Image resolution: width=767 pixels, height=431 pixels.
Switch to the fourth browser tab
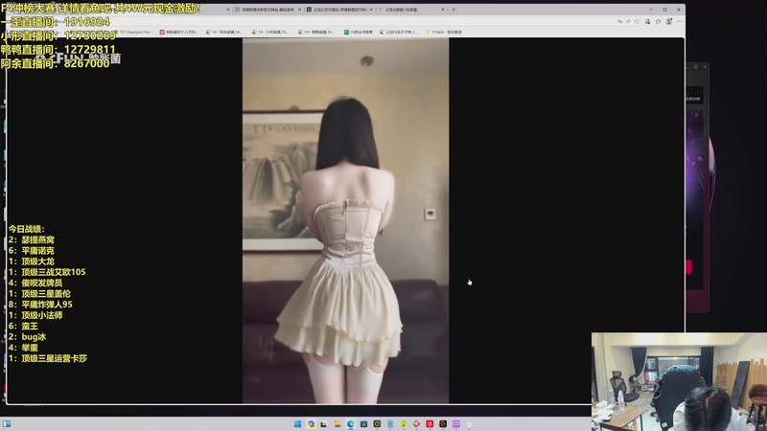pyautogui.click(x=411, y=10)
